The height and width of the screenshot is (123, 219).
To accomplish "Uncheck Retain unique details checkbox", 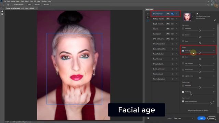I will [x=183, y=101].
